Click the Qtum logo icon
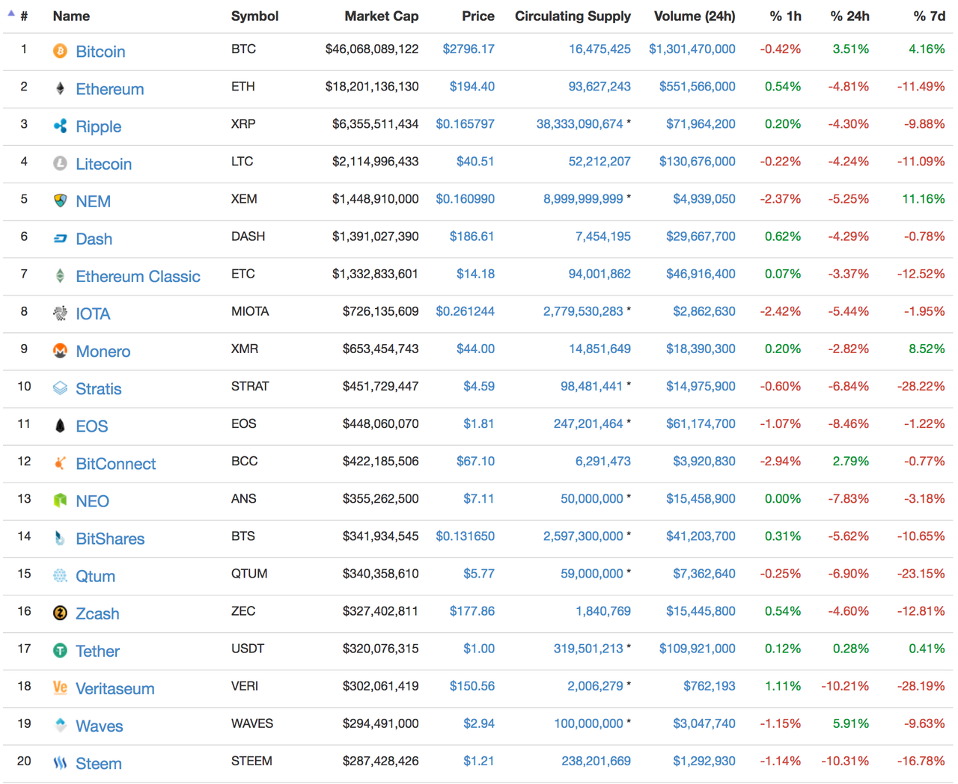This screenshot has width=958, height=784. tap(60, 575)
